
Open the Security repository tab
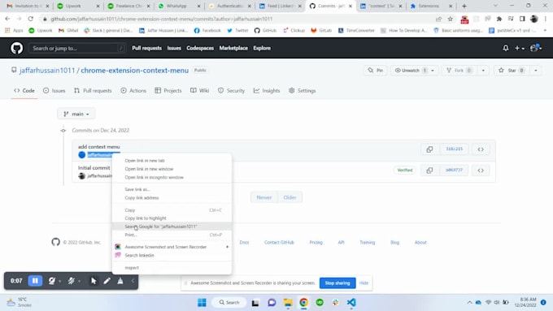click(x=231, y=90)
